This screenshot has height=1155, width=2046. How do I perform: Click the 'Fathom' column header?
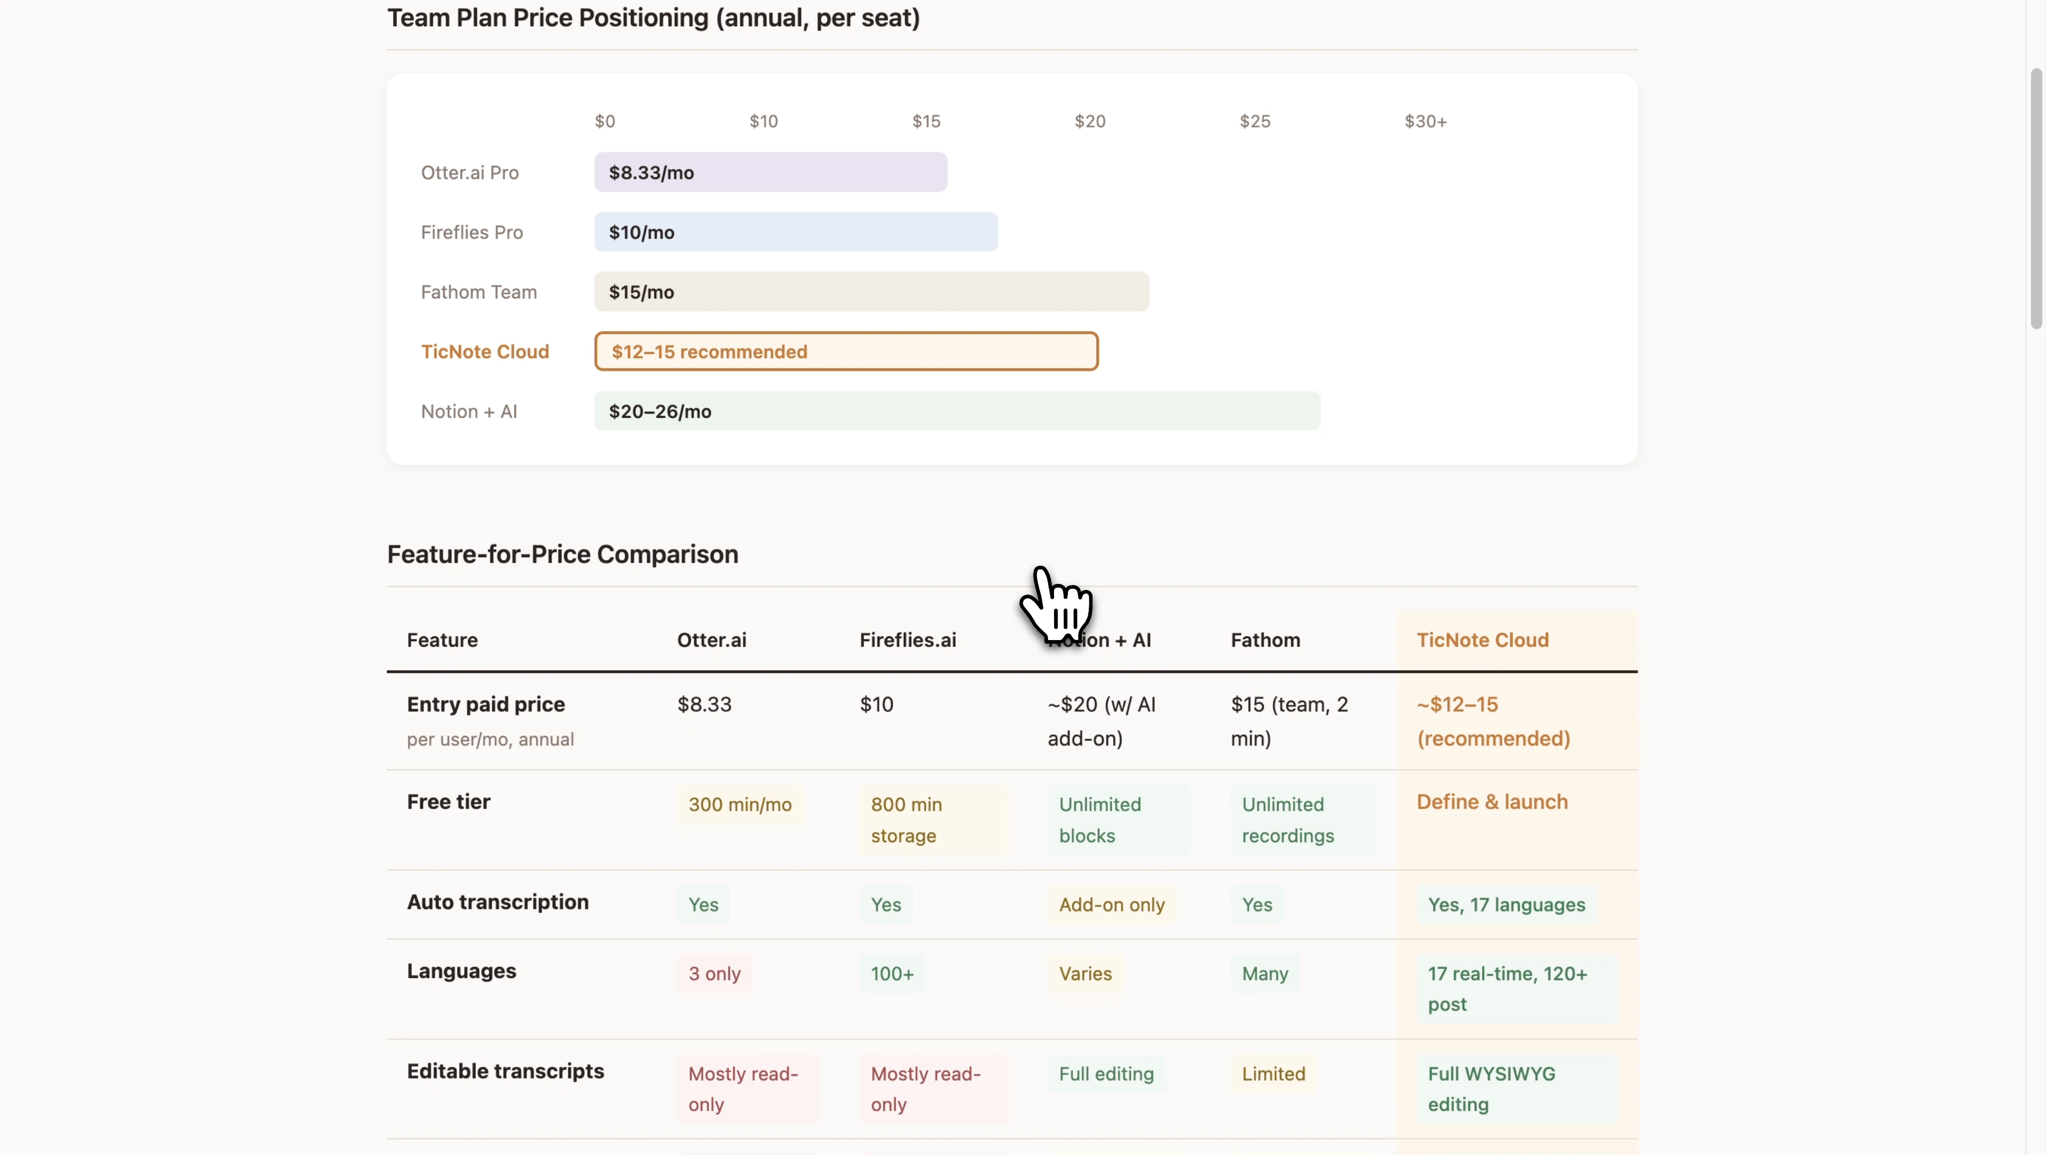point(1265,640)
